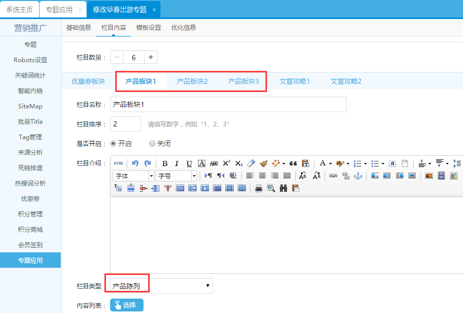Click the anchor icon in the toolbar

point(359,176)
